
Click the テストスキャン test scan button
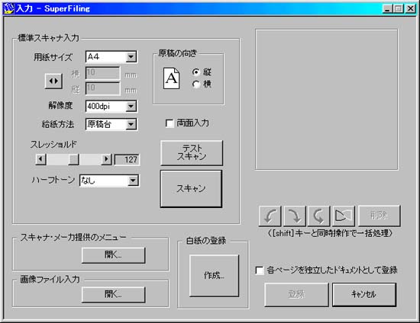[192, 153]
